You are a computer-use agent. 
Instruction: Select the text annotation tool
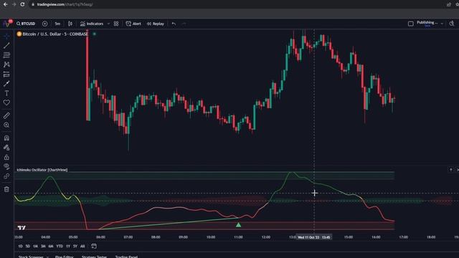pyautogui.click(x=6, y=93)
